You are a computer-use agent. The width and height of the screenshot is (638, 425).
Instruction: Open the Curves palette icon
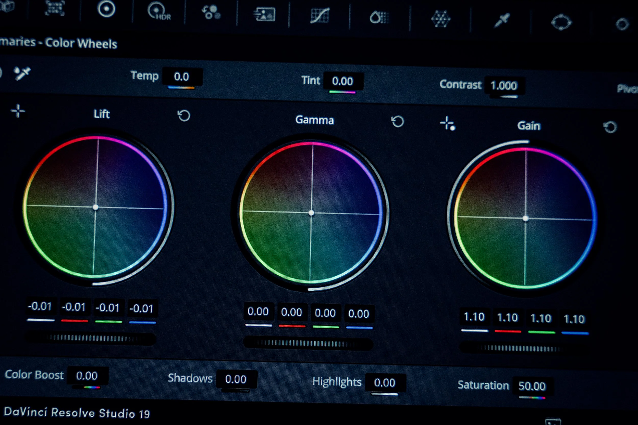[320, 16]
